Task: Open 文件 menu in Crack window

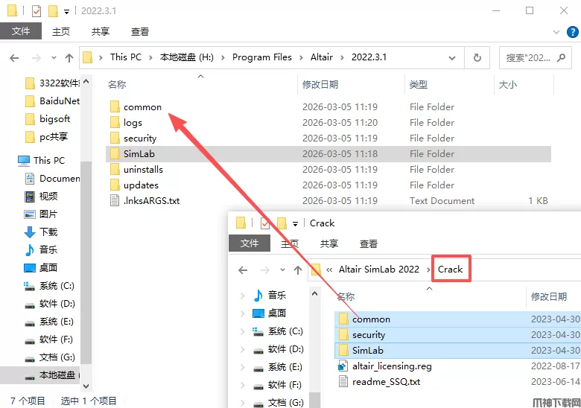Action: click(250, 243)
